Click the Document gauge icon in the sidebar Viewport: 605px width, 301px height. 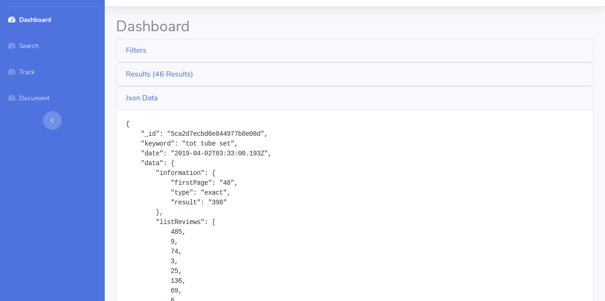tap(11, 98)
